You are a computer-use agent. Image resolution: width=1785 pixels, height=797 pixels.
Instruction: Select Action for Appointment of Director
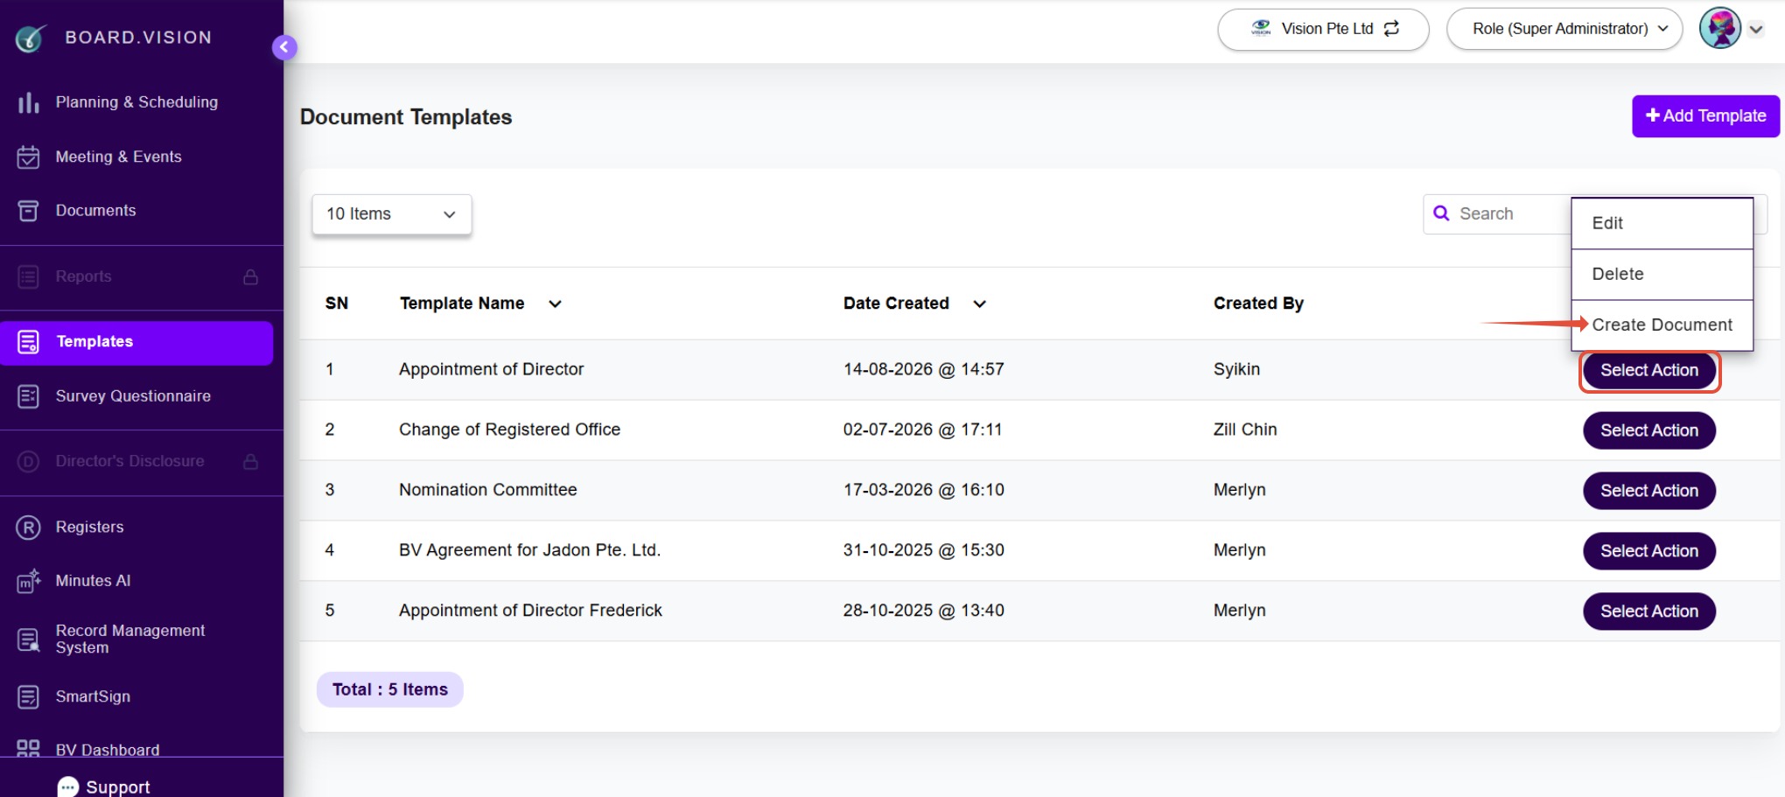(1648, 371)
